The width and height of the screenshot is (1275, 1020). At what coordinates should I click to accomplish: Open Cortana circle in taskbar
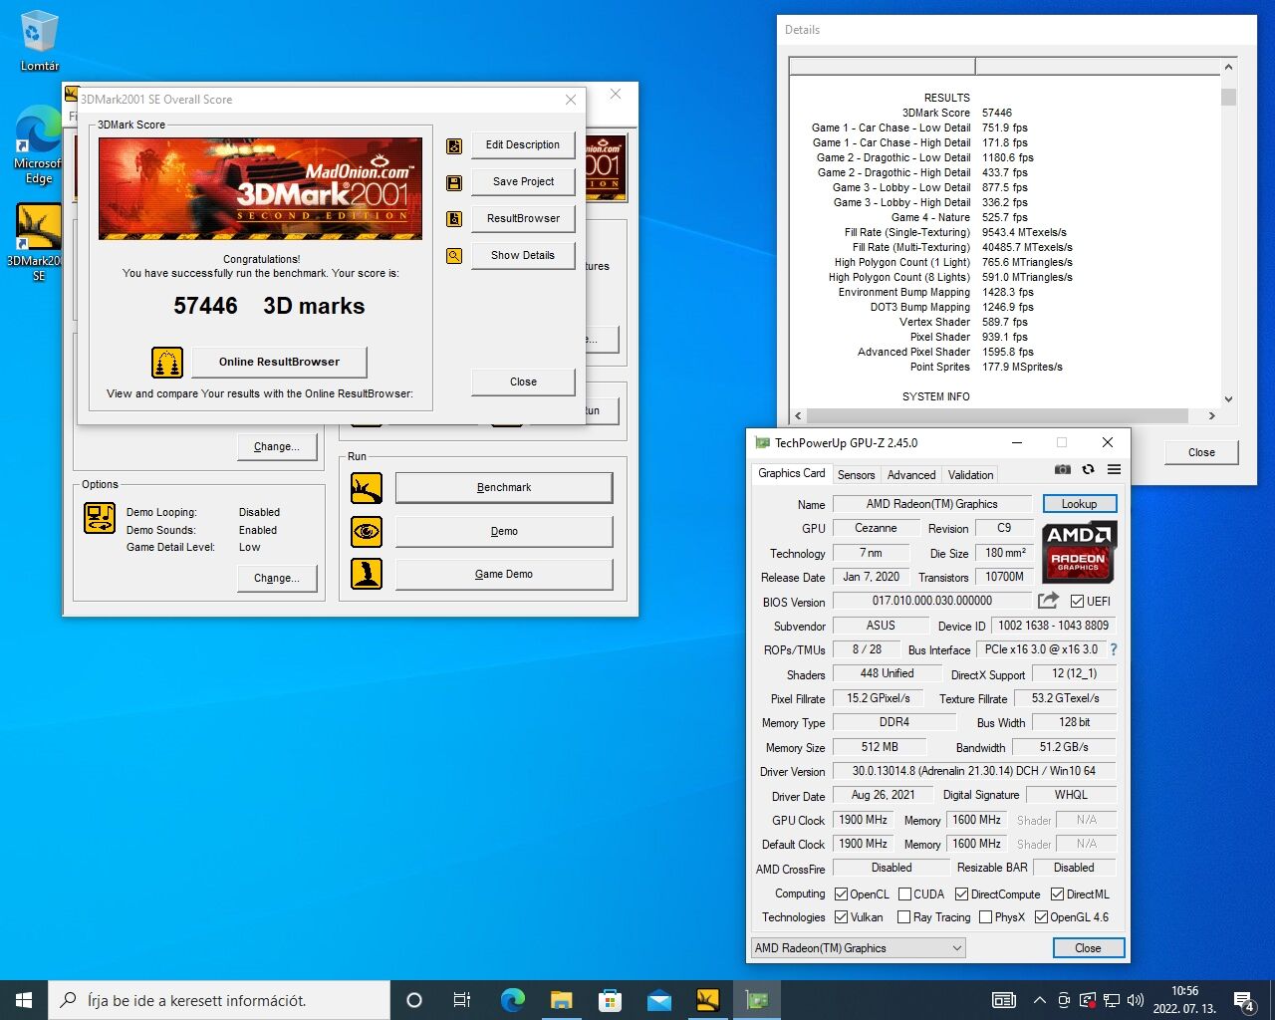coord(414,1000)
